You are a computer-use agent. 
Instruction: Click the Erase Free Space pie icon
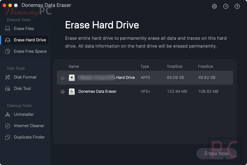coord(8,51)
